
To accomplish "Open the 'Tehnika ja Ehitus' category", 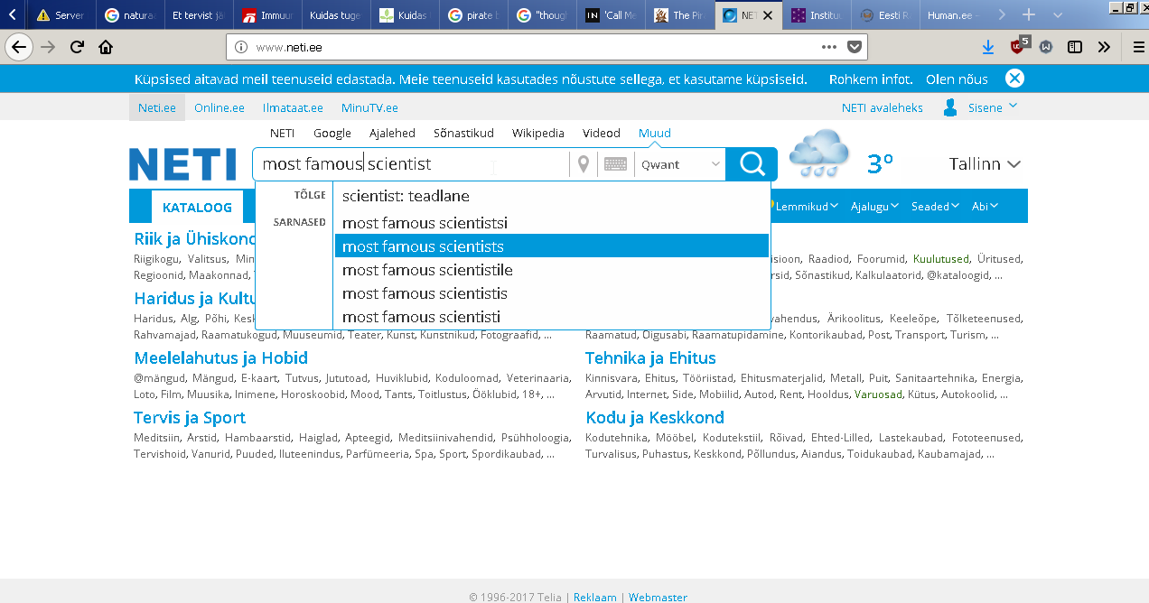I will click(650, 358).
